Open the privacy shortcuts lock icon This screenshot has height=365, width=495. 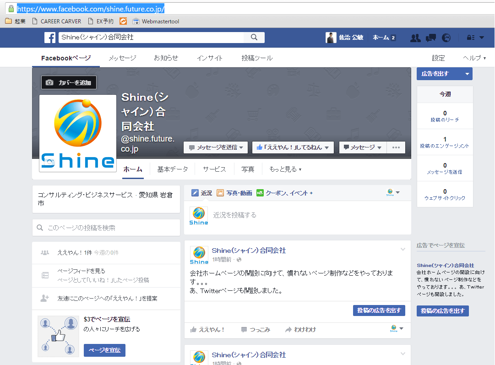[471, 38]
